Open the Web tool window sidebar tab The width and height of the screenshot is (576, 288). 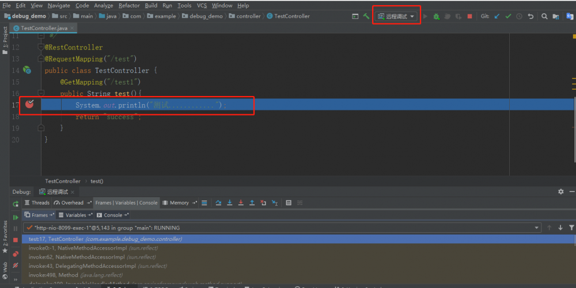click(5, 271)
